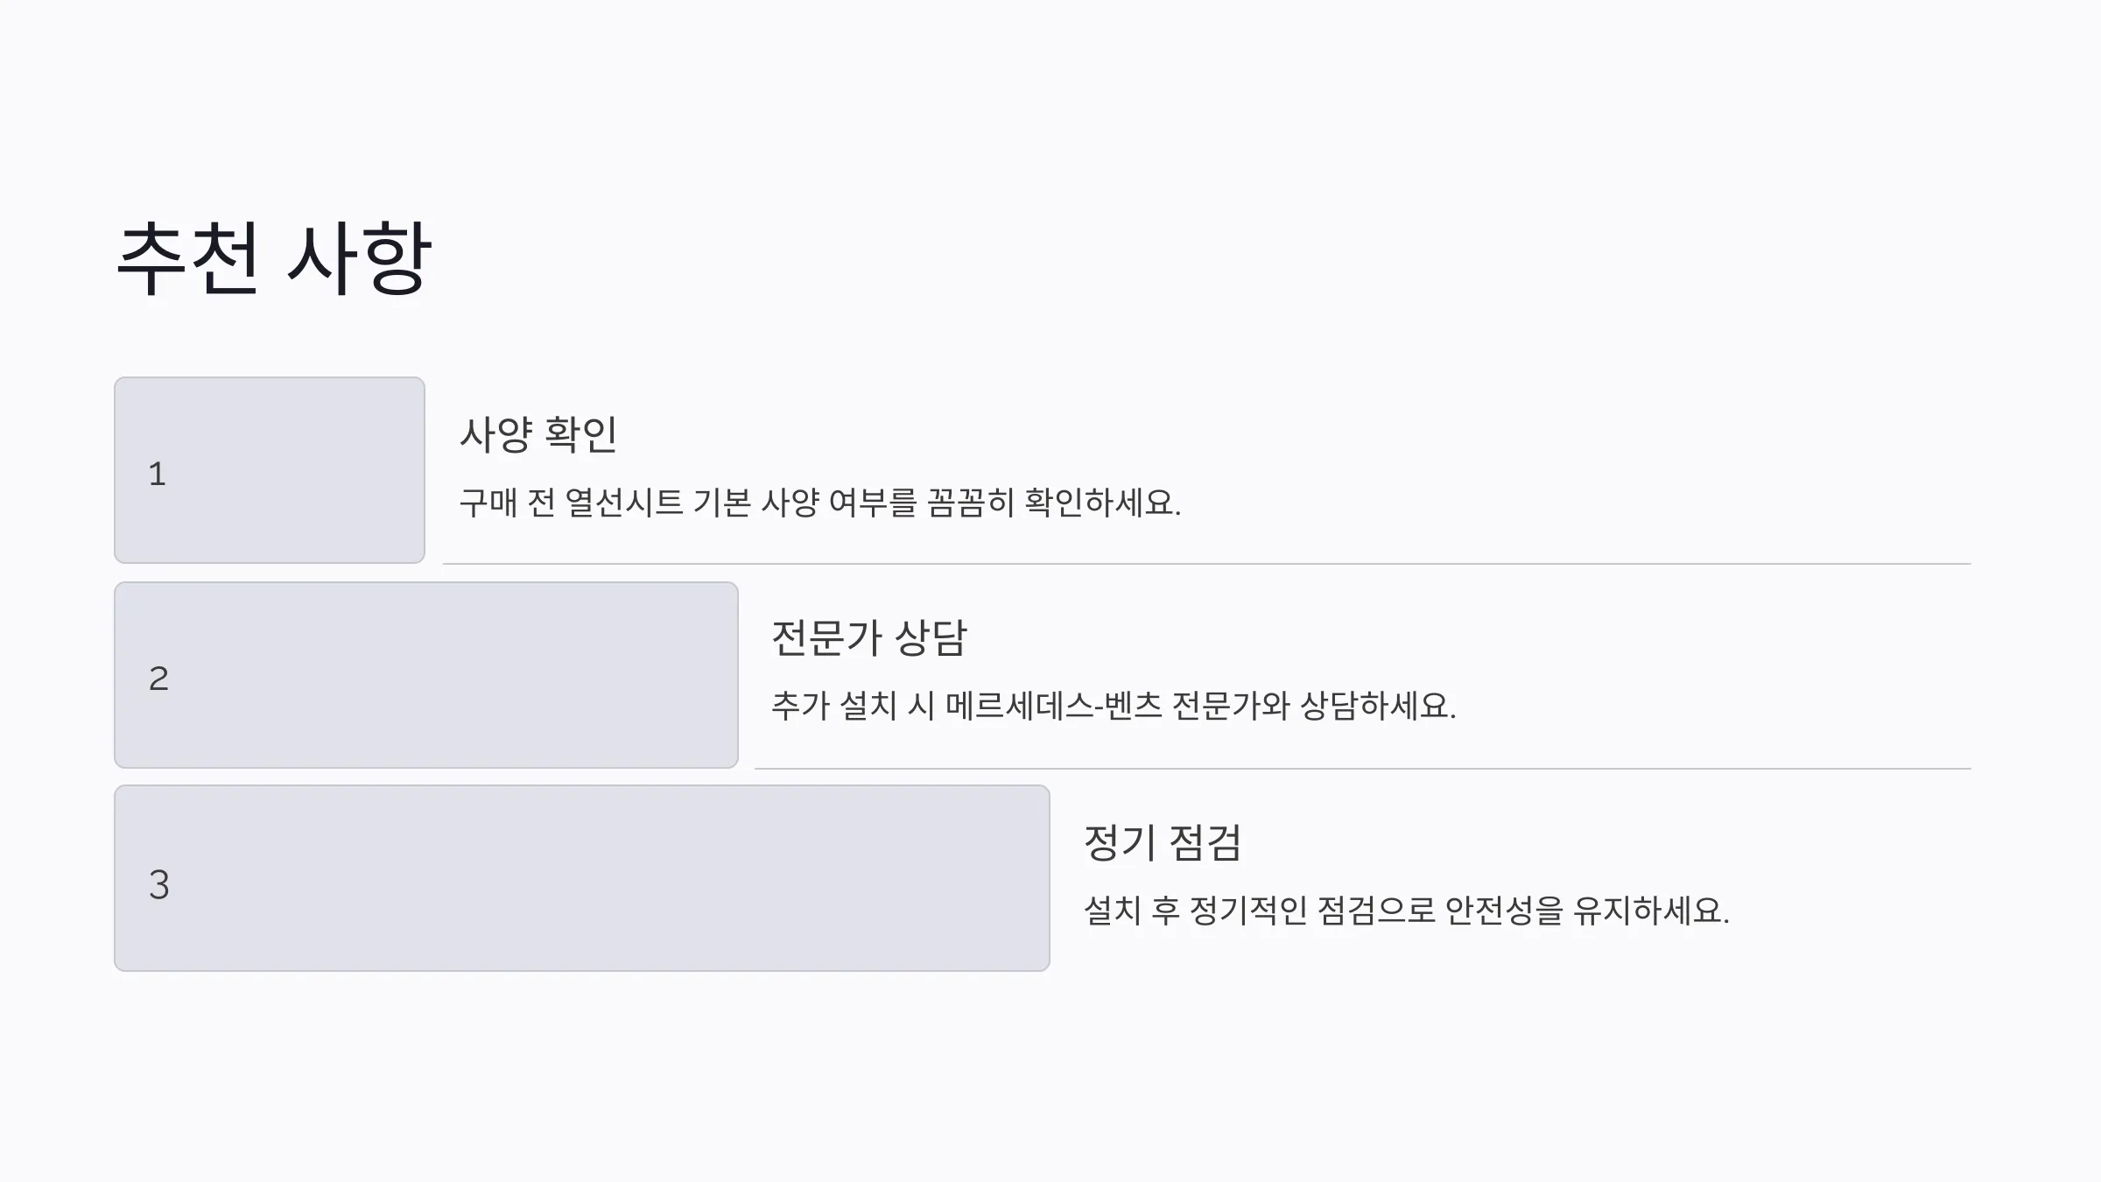Click the word 상담하세요 in second description
The width and height of the screenshot is (2101, 1182).
pos(1378,706)
